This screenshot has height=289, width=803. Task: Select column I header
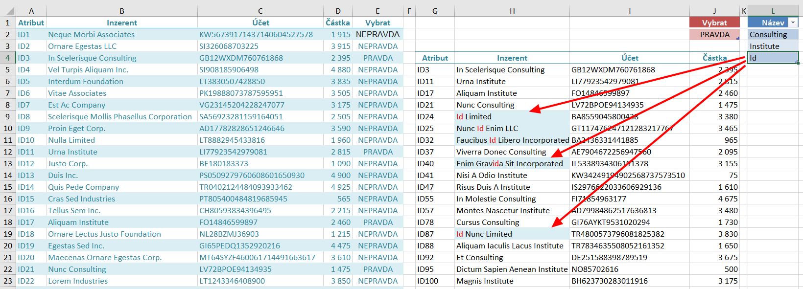point(630,11)
